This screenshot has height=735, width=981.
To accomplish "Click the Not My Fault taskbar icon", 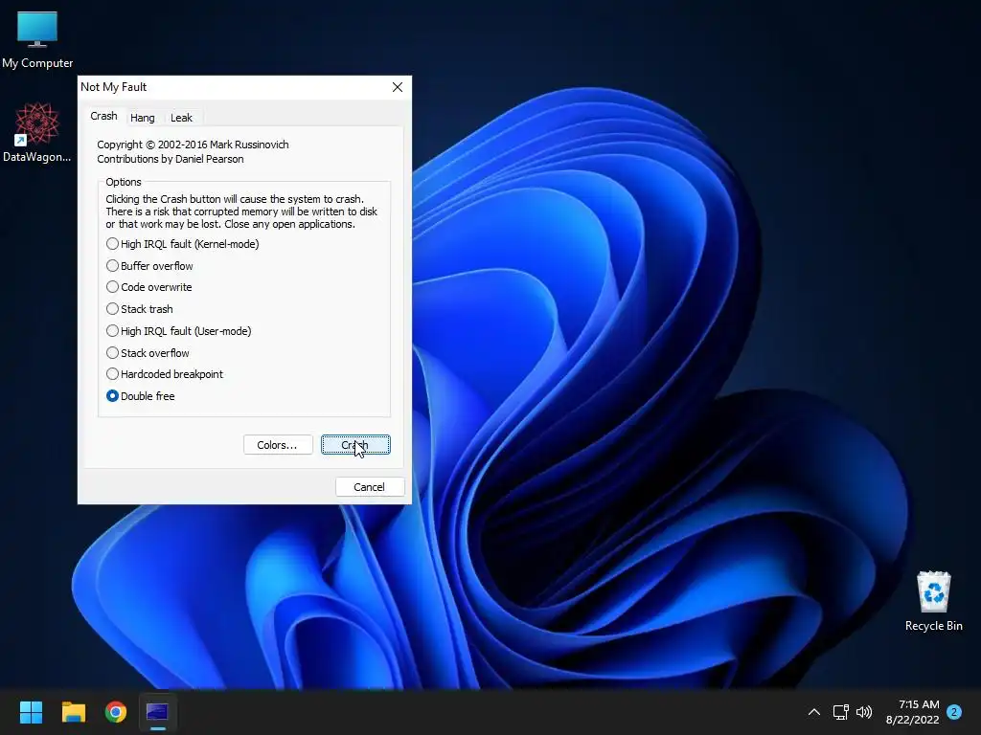I will 158,712.
